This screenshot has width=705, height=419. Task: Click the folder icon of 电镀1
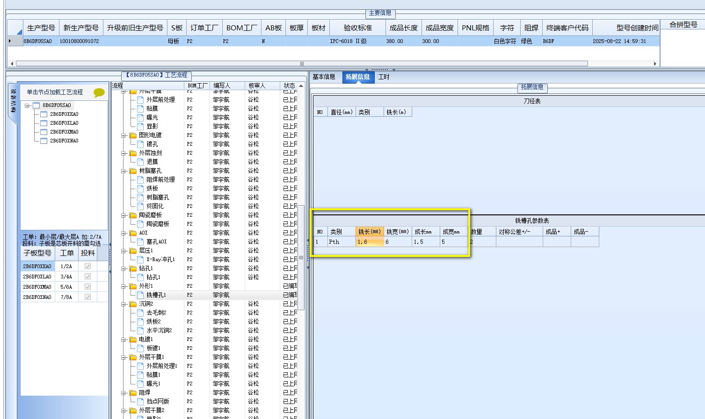click(x=133, y=340)
